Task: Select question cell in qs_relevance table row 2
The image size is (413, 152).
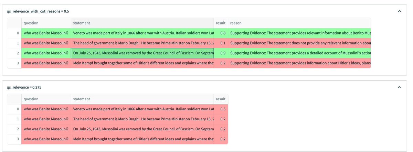Action: point(46,129)
